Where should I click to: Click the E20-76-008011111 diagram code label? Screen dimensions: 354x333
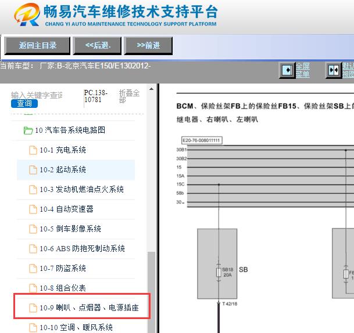click(202, 140)
